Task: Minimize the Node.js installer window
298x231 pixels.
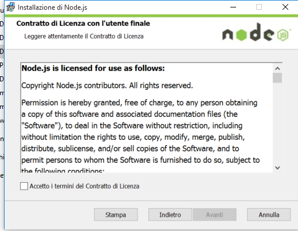Action: pos(233,7)
